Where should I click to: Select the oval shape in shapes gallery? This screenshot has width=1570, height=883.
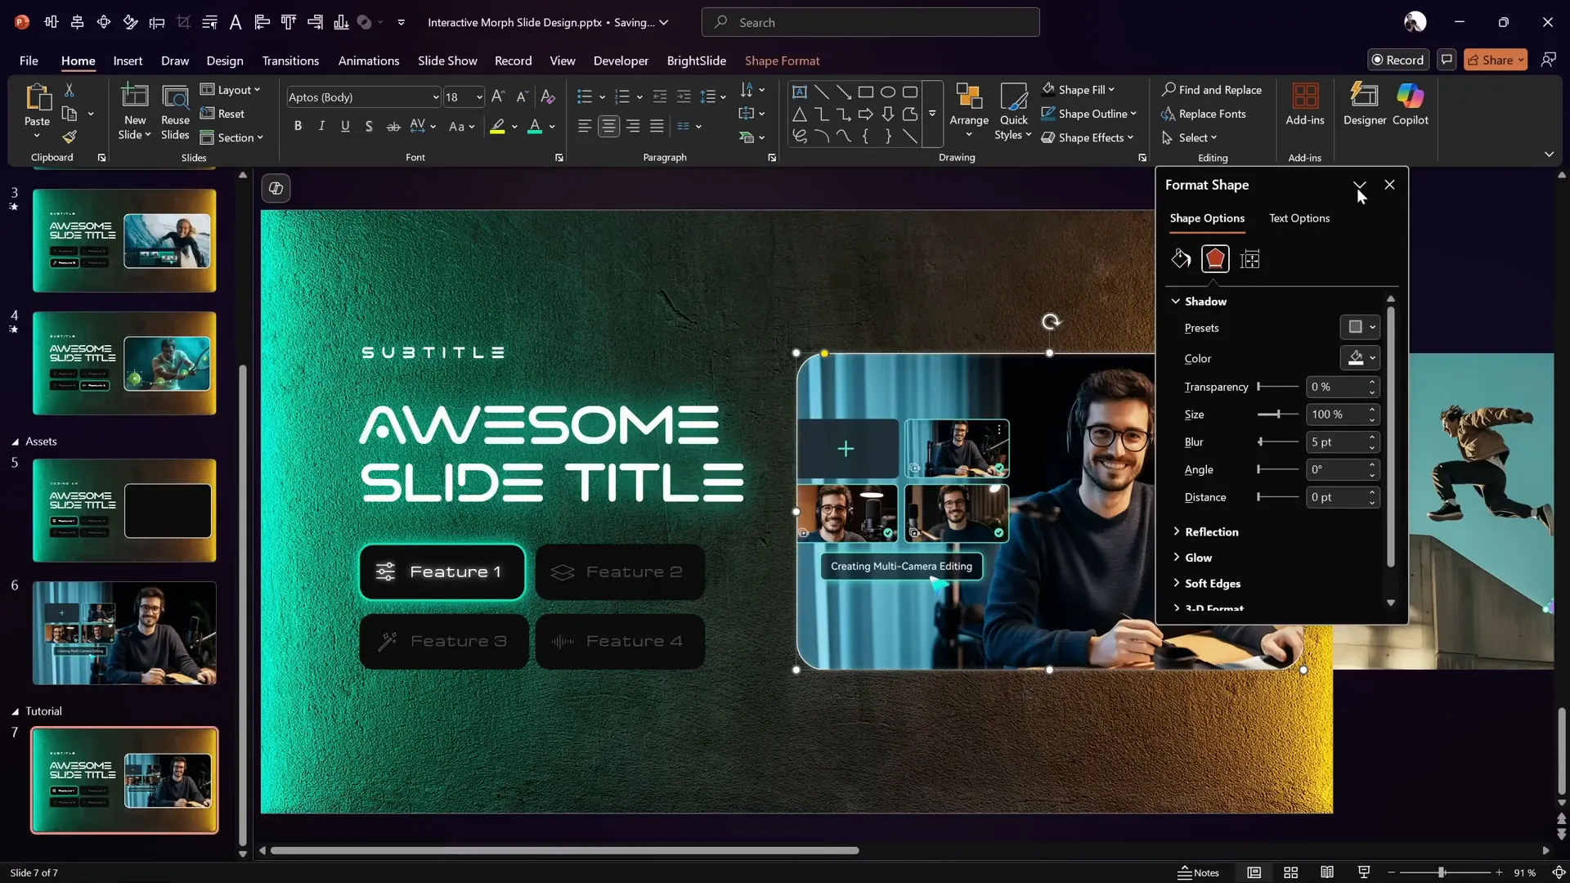click(888, 92)
